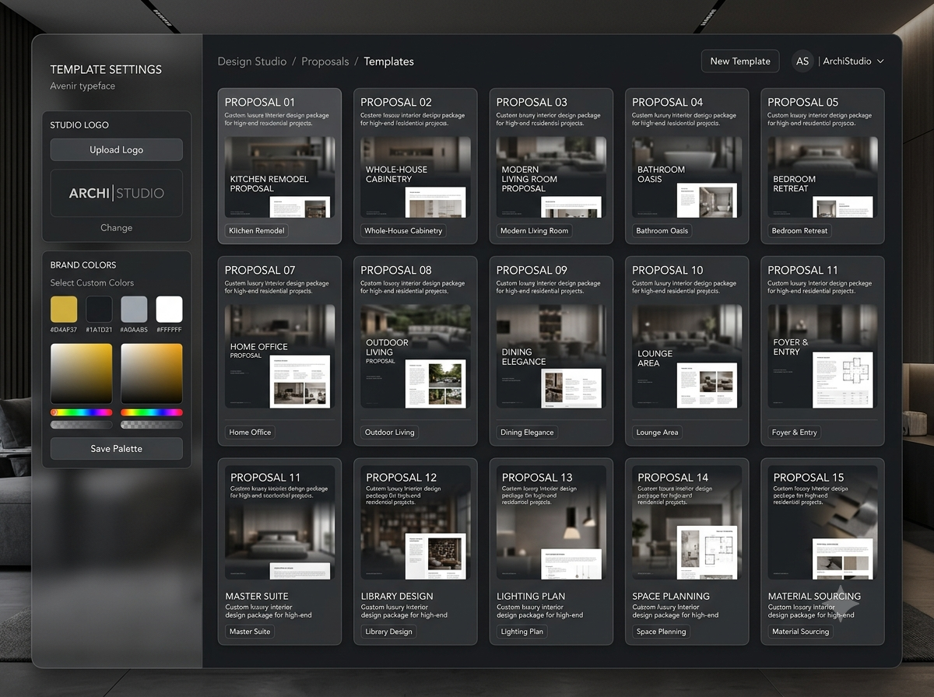This screenshot has height=697, width=934.
Task: Expand the ArchiStudio account dropdown chevron
Action: [x=880, y=61]
